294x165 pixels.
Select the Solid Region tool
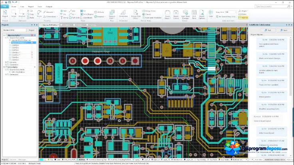coord(87,14)
